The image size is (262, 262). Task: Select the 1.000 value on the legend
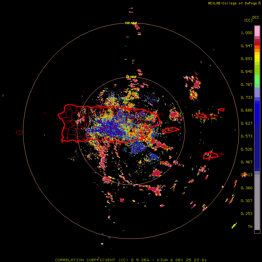[247, 33]
